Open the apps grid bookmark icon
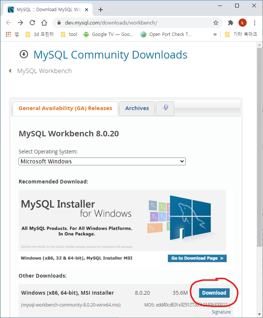The image size is (263, 318). 8,34
